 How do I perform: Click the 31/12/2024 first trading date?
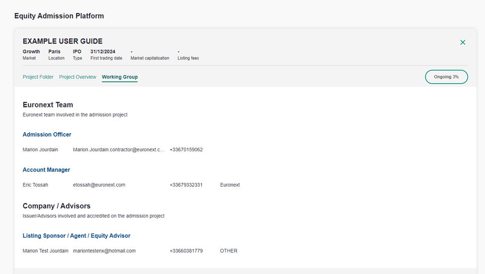pyautogui.click(x=102, y=51)
